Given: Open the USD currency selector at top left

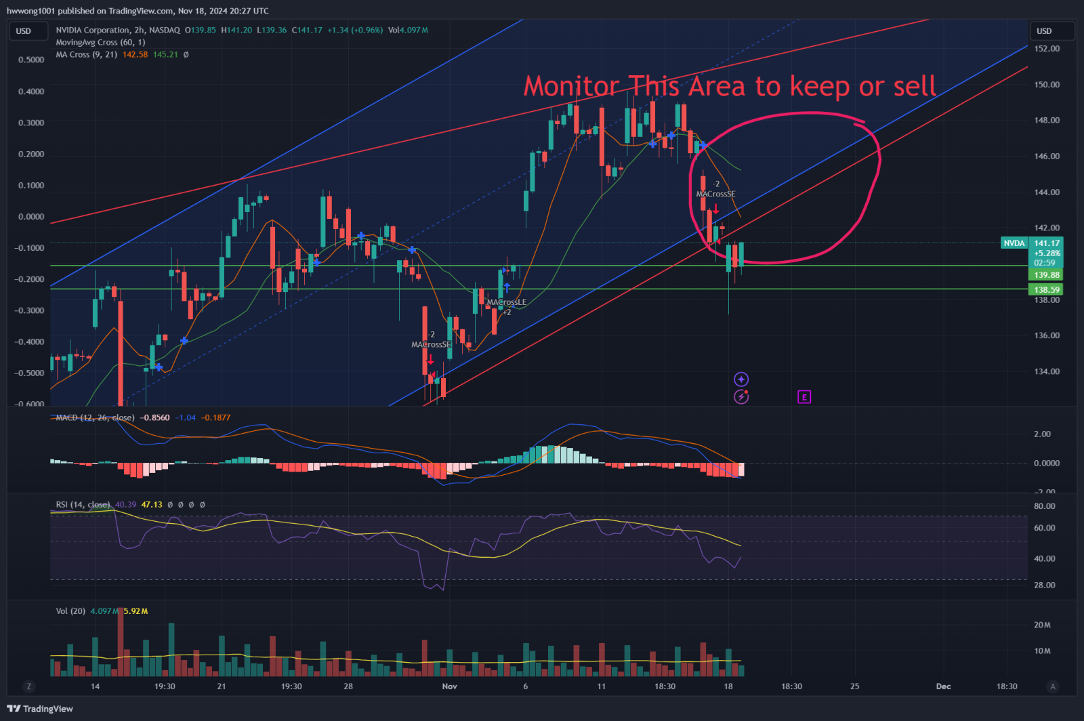Looking at the screenshot, I should pos(28,31).
